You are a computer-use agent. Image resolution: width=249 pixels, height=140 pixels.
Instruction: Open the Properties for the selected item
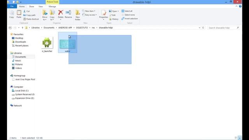(x=103, y=15)
